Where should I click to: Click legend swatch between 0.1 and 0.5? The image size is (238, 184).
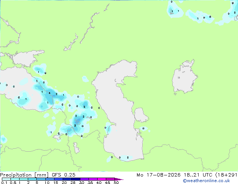(6, 179)
